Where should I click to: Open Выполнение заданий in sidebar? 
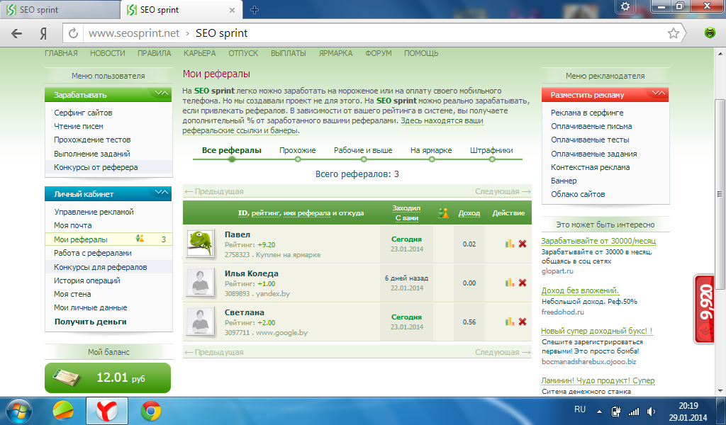coord(91,154)
